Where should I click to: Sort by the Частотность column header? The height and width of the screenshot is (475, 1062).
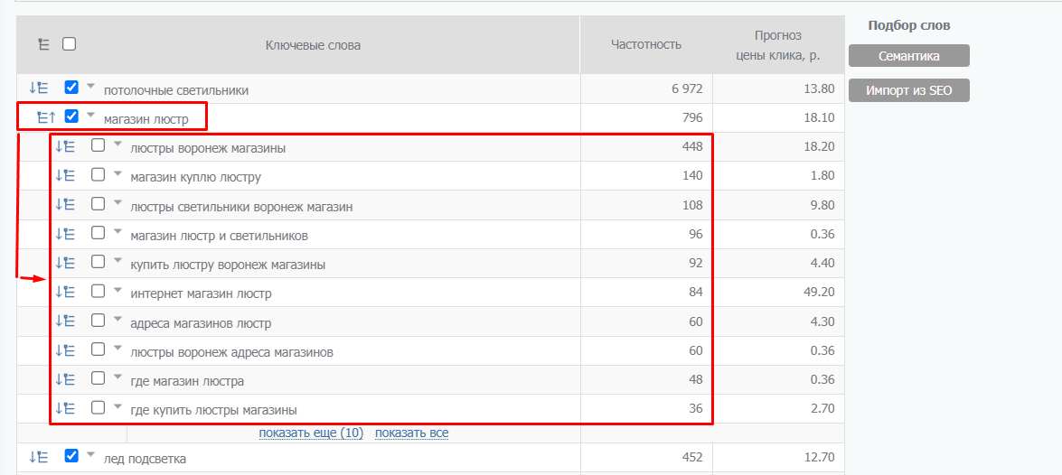646,45
